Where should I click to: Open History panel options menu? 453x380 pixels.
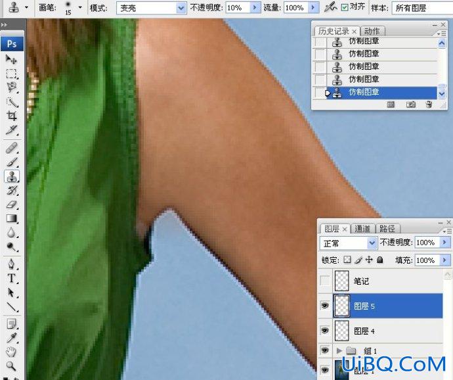pyautogui.click(x=441, y=34)
